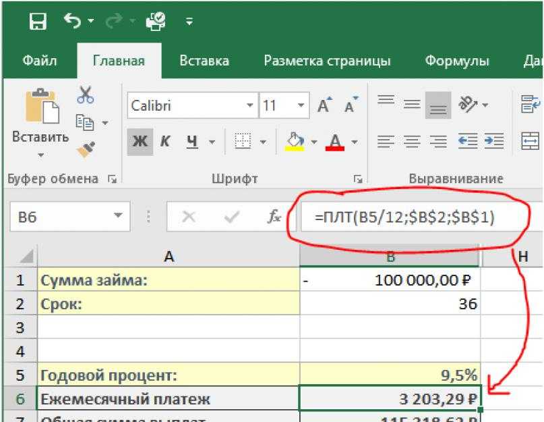Click cell Сумма займа:
This screenshot has width=544, height=422.
pyautogui.click(x=169, y=280)
